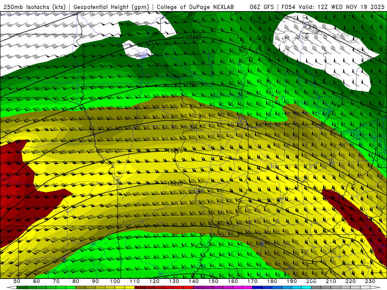This screenshot has width=387, height=290.
Task: Click the 200 label on color scale
Action: (311, 281)
